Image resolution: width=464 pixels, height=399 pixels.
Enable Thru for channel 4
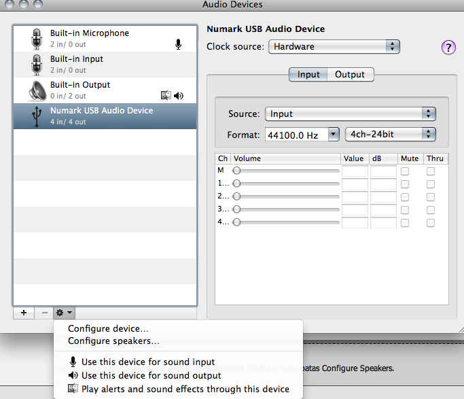tap(431, 222)
